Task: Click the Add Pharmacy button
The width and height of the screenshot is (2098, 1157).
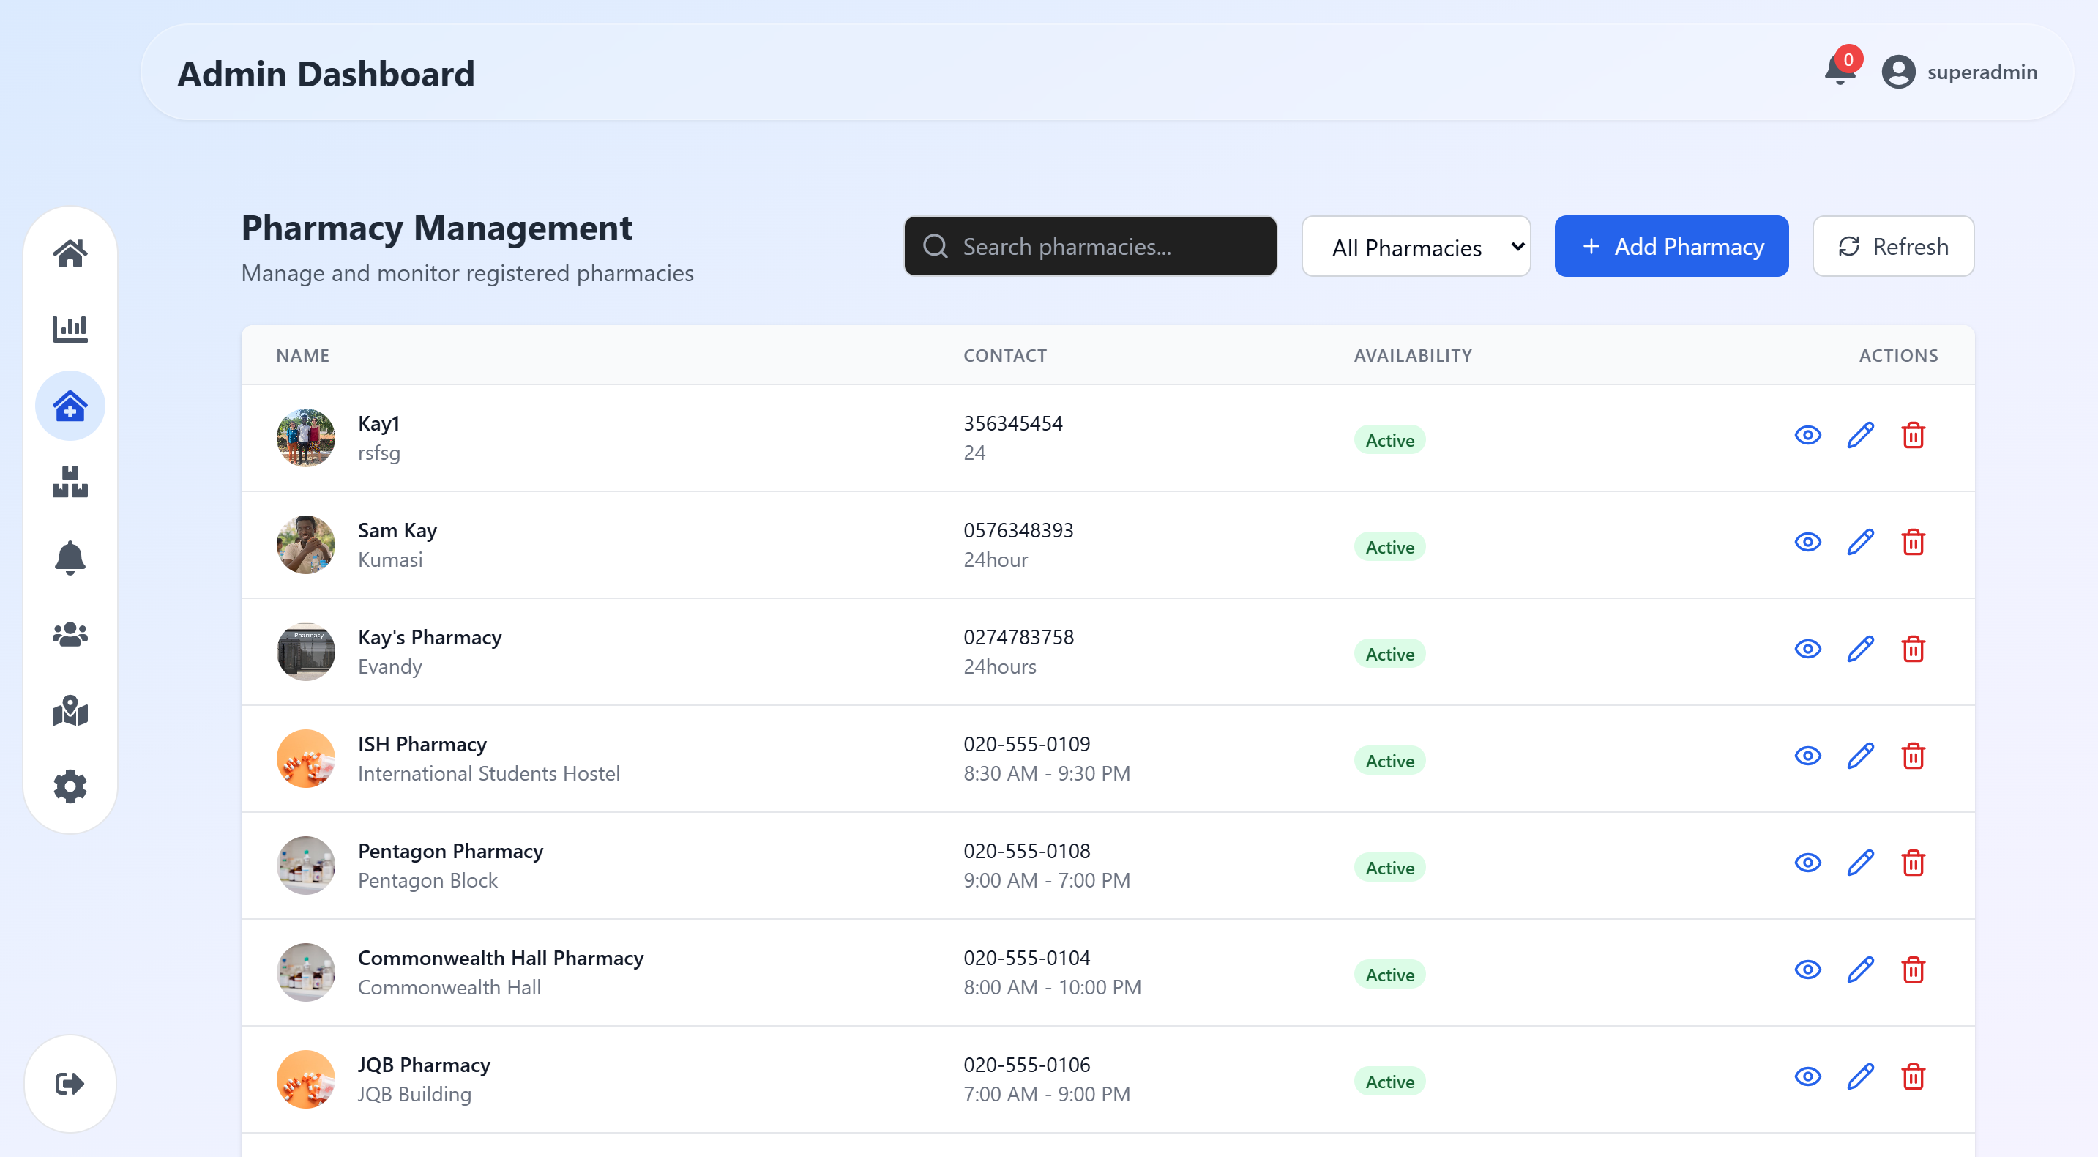Action: (x=1671, y=246)
